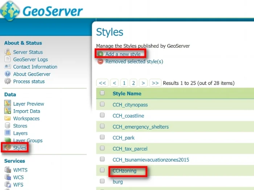Image resolution: width=254 pixels, height=190 pixels.
Task: Go to next results page
Action: (x=143, y=83)
